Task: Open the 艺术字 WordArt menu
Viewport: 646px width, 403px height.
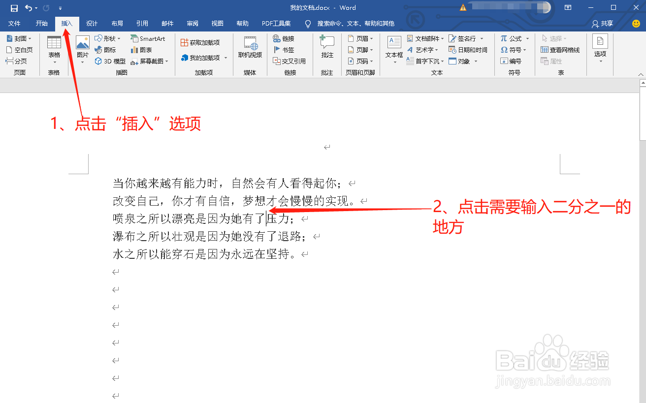Action: [423, 50]
